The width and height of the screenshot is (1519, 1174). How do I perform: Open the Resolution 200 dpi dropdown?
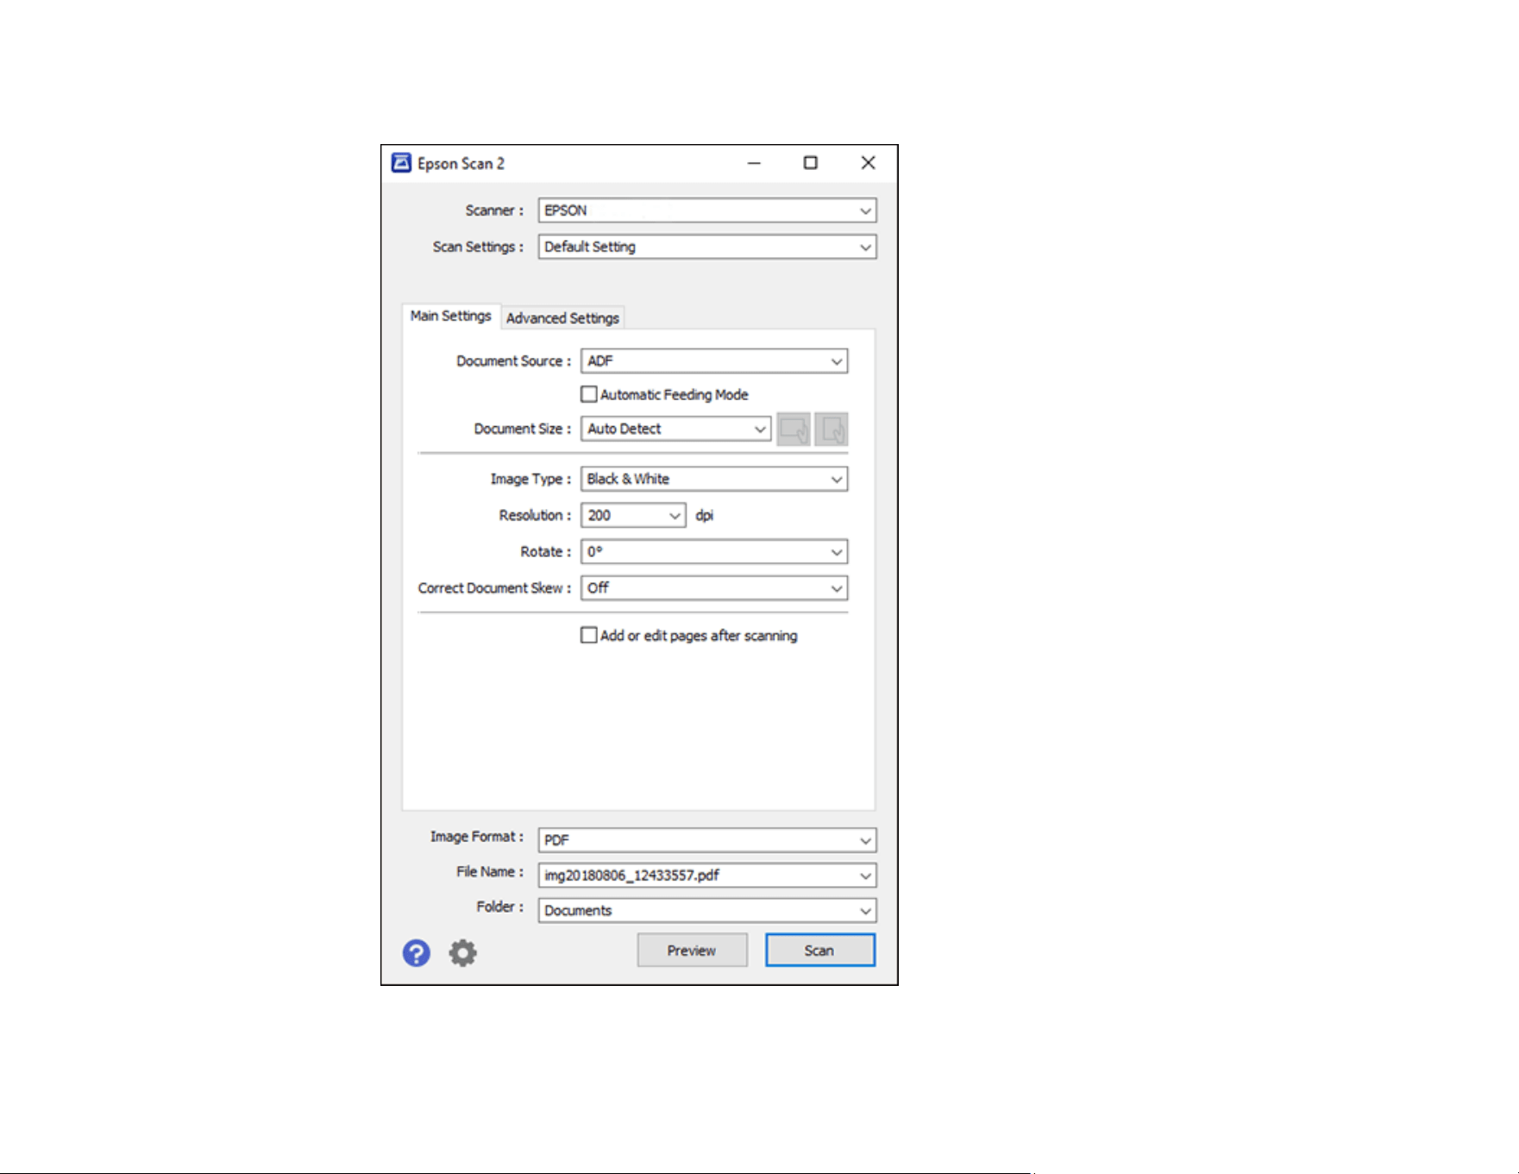coord(634,515)
